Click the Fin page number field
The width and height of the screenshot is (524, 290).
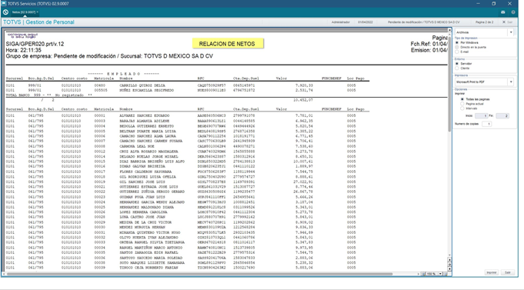(502, 115)
